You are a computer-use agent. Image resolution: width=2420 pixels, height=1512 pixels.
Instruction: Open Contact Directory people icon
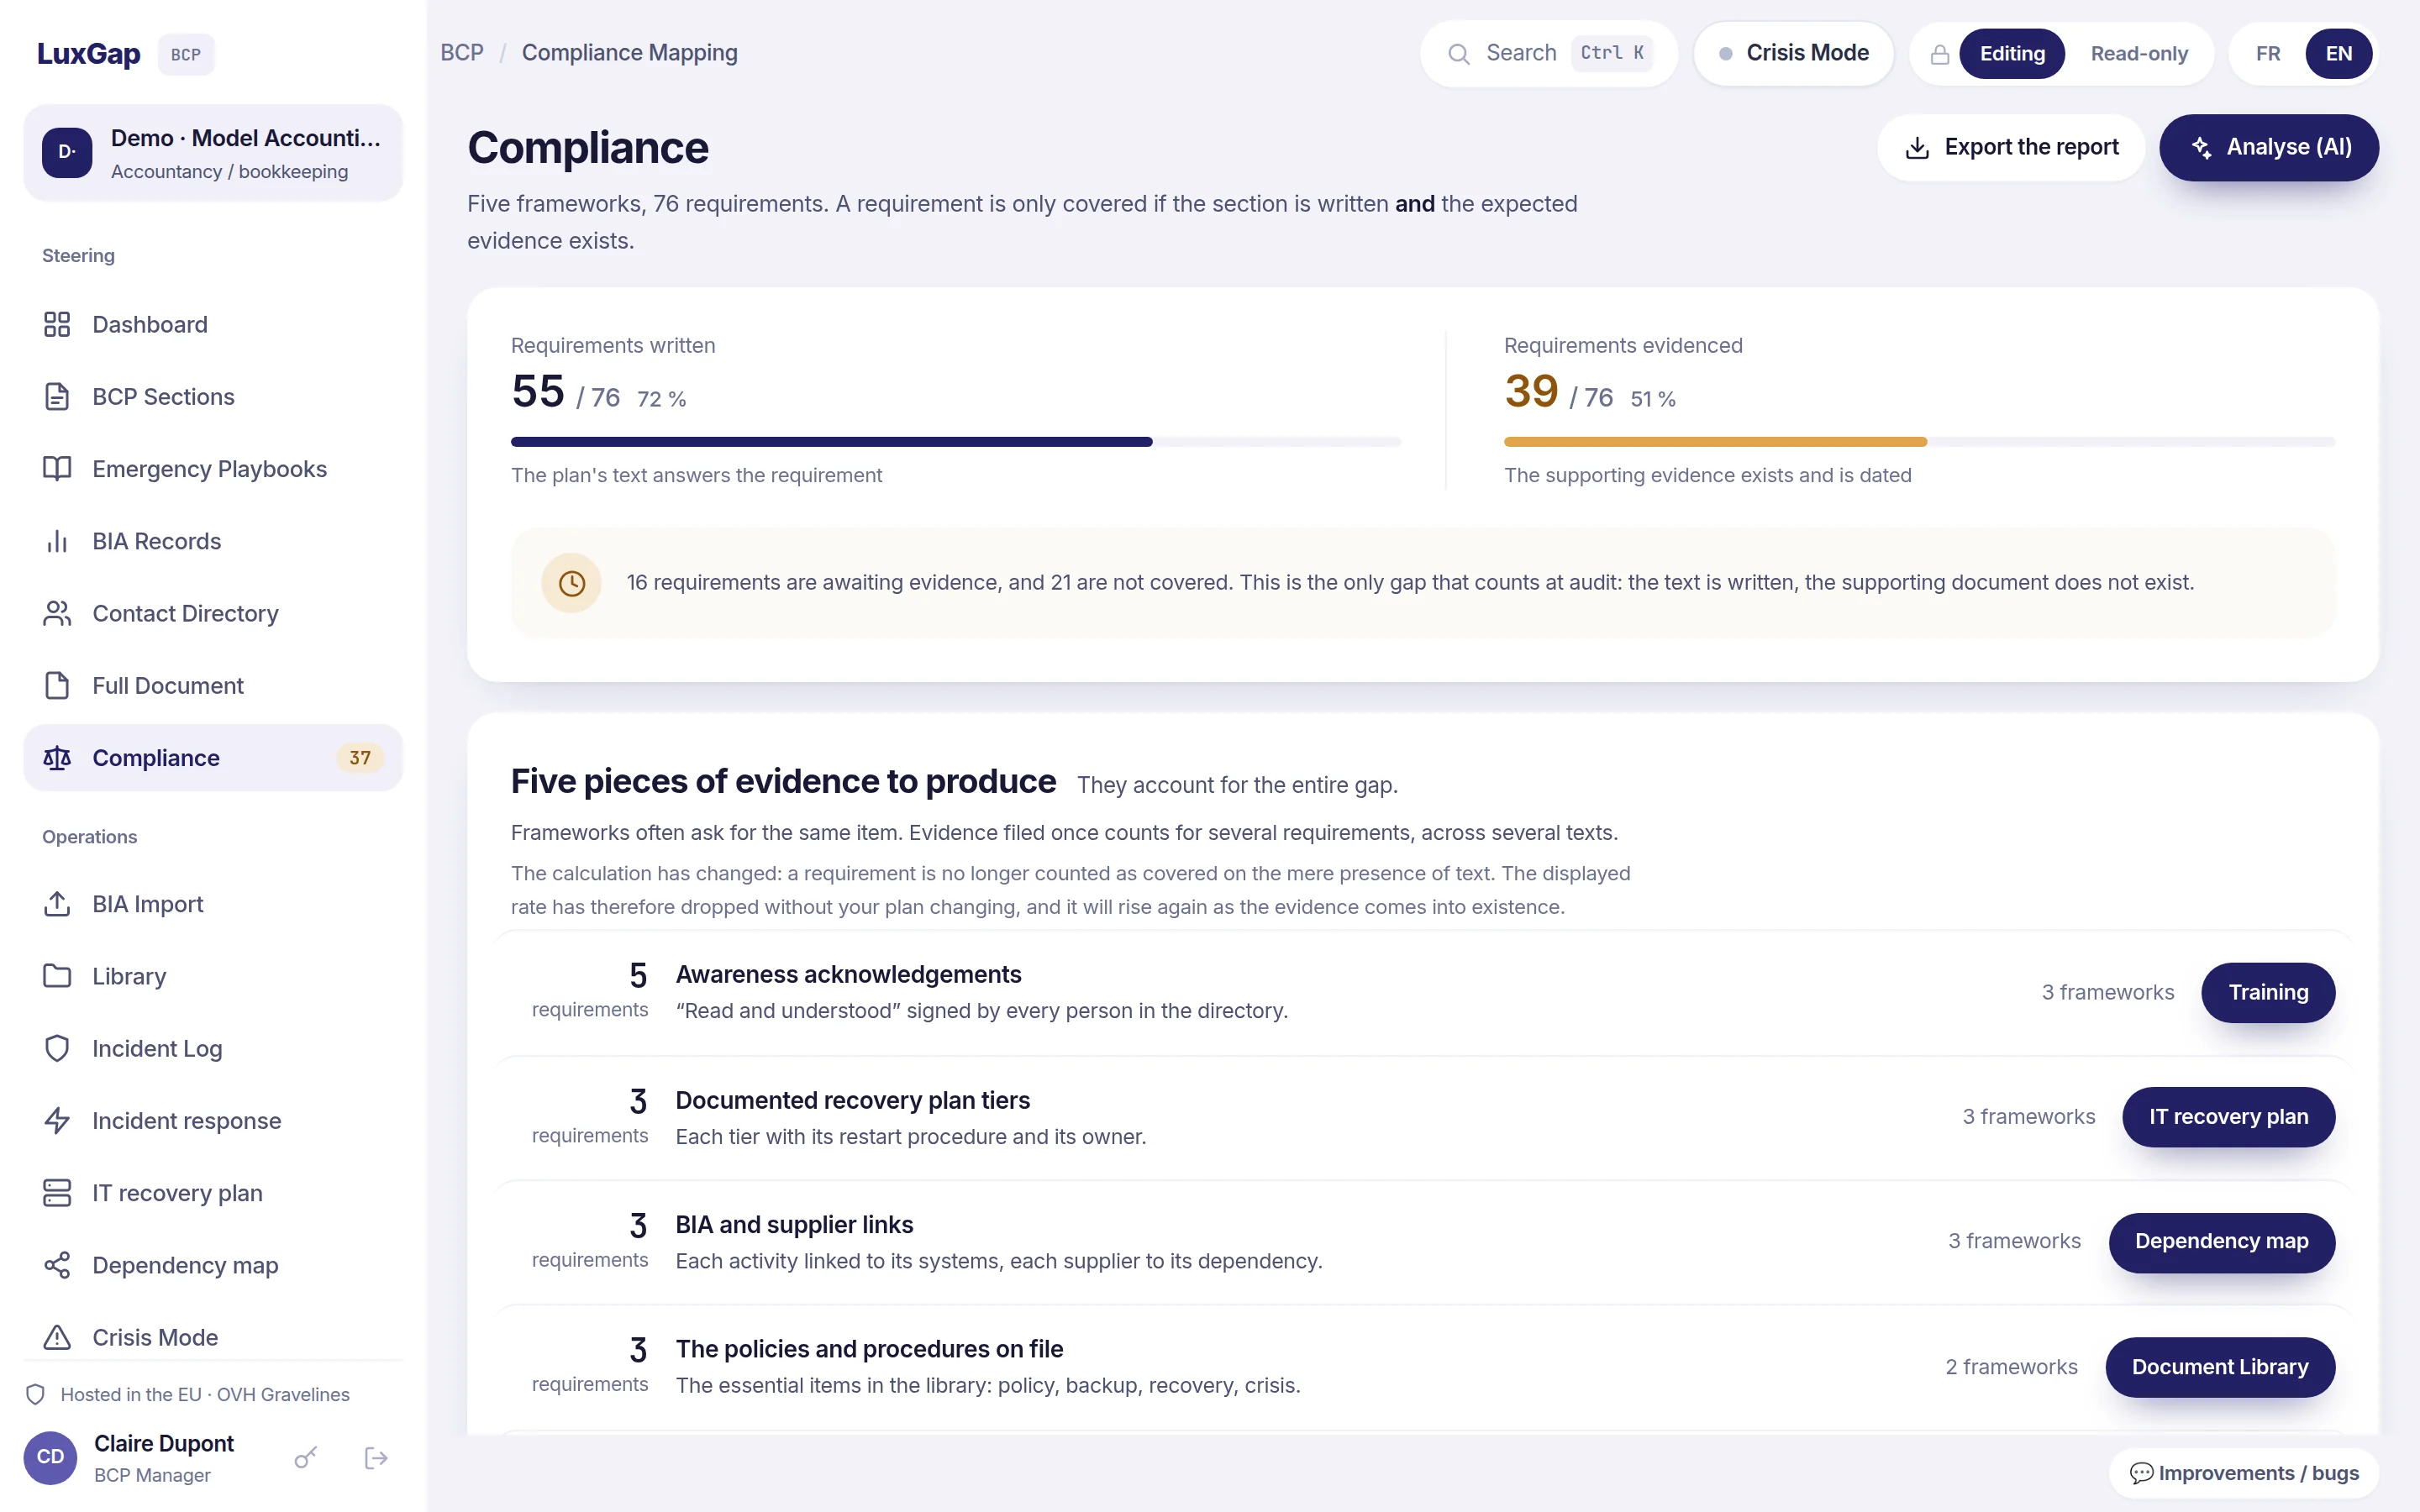pyautogui.click(x=57, y=613)
